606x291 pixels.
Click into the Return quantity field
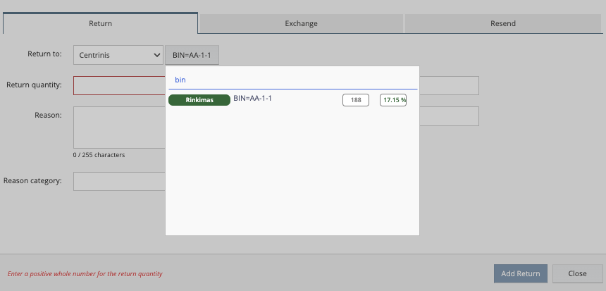pos(118,85)
